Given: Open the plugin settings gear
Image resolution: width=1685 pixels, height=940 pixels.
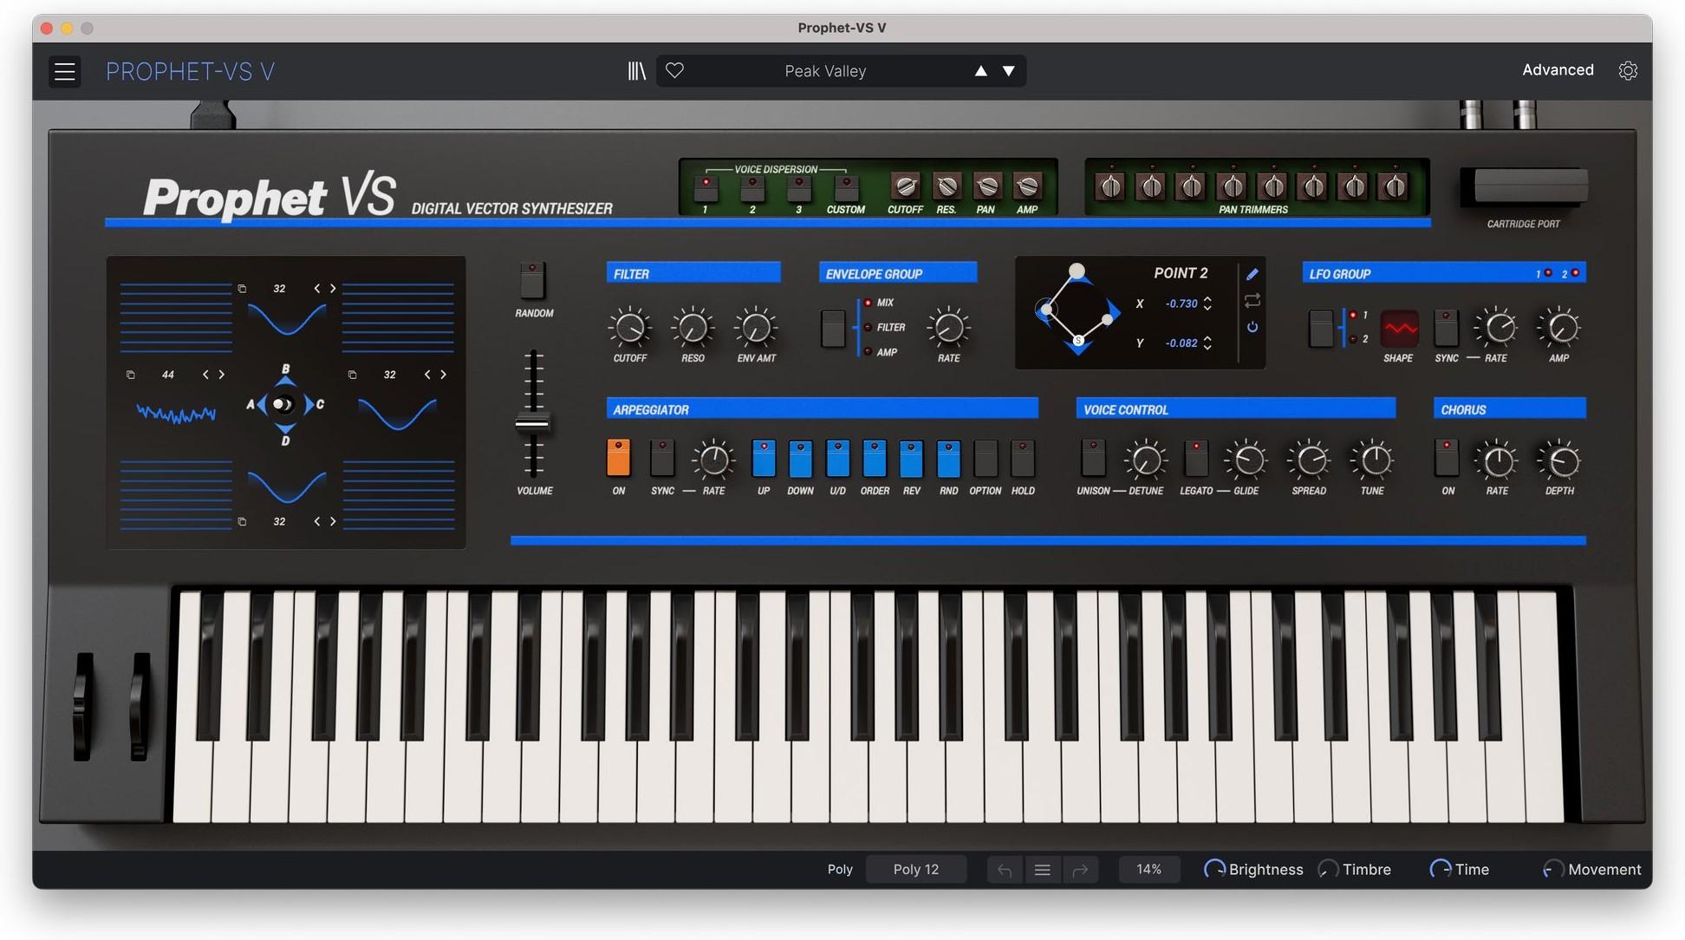Looking at the screenshot, I should (1628, 70).
